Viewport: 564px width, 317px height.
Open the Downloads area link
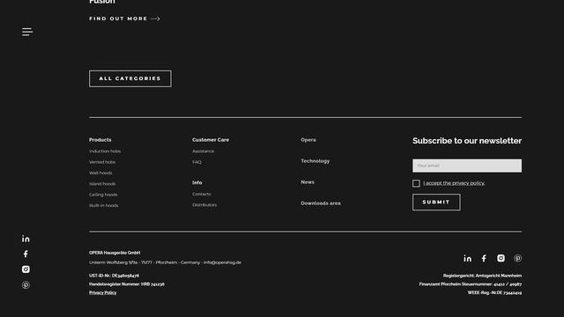tap(321, 203)
